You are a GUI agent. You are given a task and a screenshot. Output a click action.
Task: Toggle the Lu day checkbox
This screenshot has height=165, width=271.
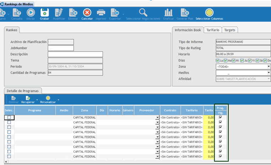pos(218,61)
